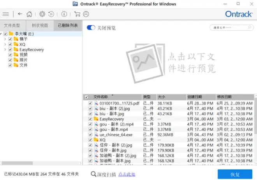Click the search magnifier in search box
The width and height of the screenshot is (257, 180).
(250, 27)
